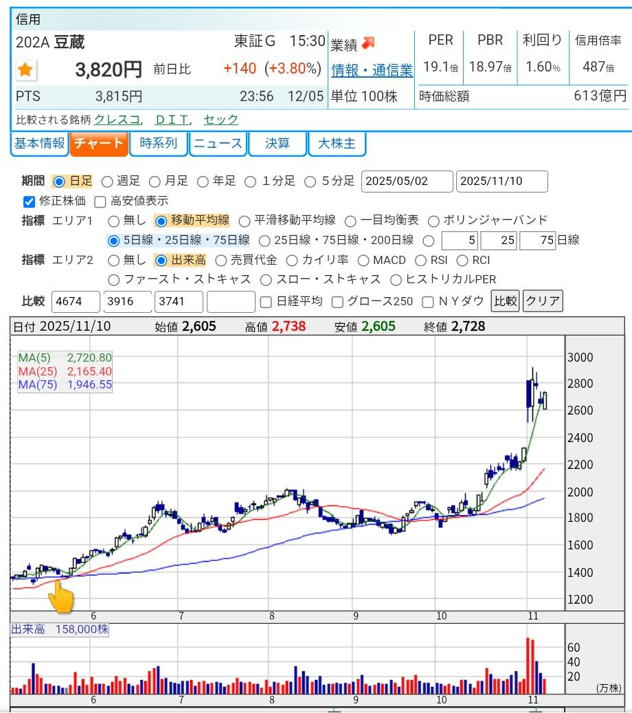This screenshot has width=632, height=713.
Task: Click the クリア button
Action: coord(542,300)
